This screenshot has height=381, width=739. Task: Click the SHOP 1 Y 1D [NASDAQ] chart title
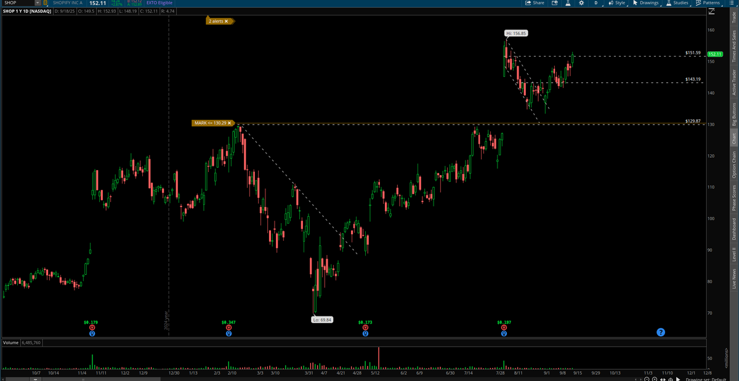coord(26,11)
